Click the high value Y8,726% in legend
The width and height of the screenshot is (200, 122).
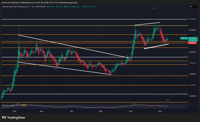tap(59, 6)
